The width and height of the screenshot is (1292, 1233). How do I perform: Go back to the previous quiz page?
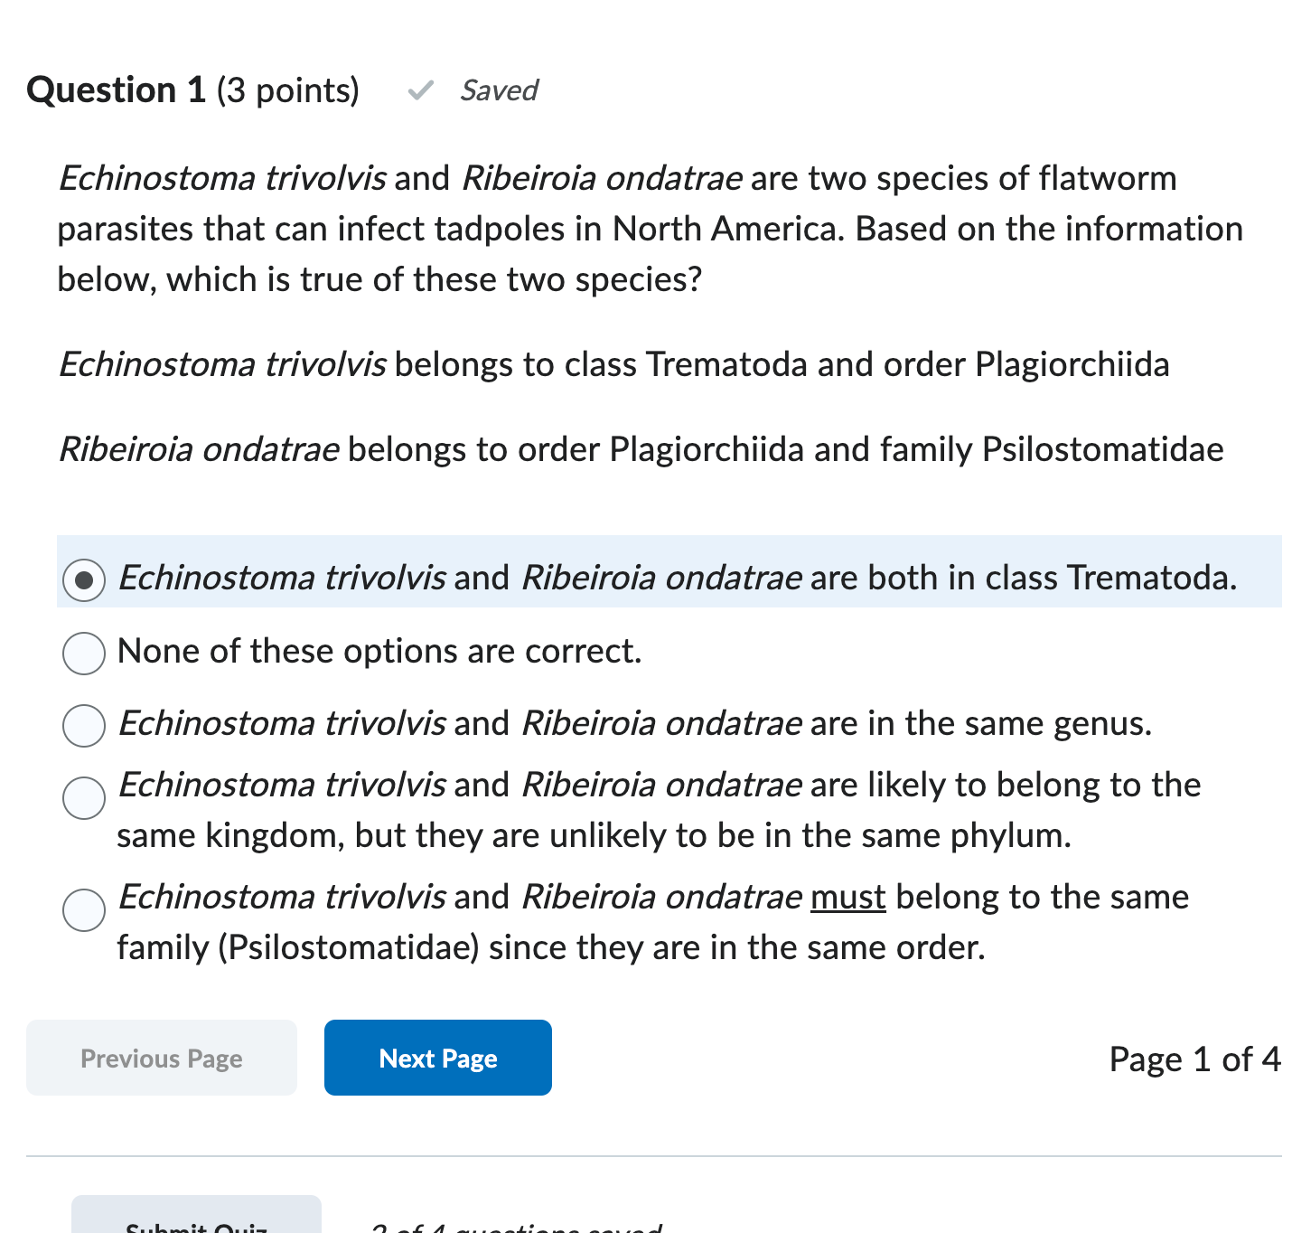tap(161, 1057)
